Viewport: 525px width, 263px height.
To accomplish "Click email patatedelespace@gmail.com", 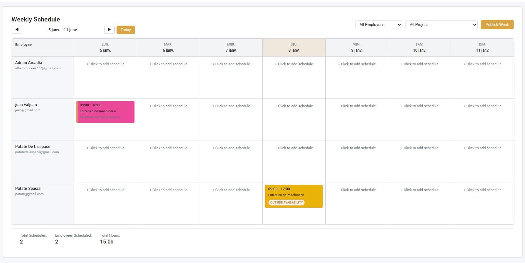I will 37,152.
